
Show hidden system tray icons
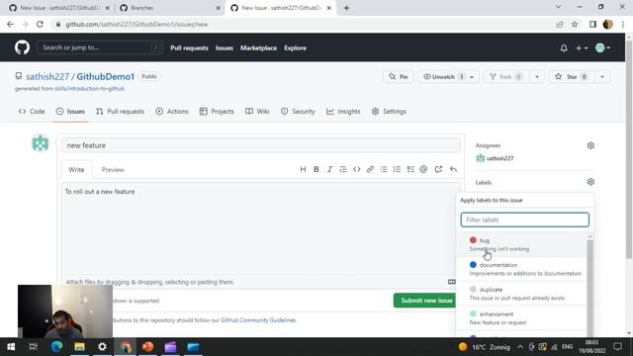tap(520, 347)
